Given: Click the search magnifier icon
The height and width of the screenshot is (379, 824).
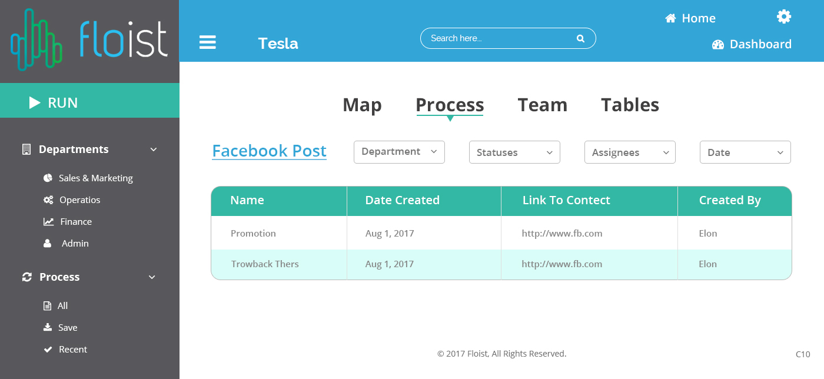Looking at the screenshot, I should pos(580,39).
